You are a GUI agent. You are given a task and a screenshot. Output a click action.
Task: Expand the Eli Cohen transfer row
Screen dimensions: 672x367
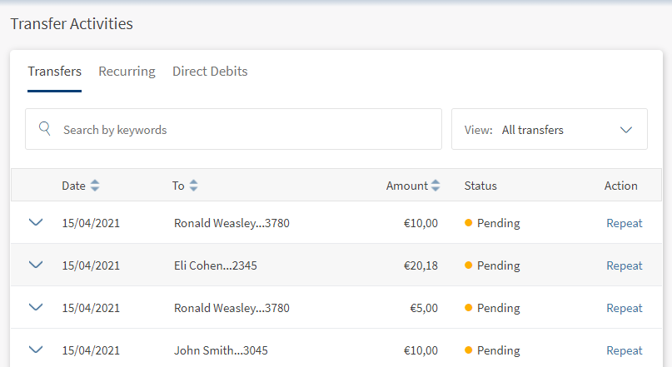point(35,265)
